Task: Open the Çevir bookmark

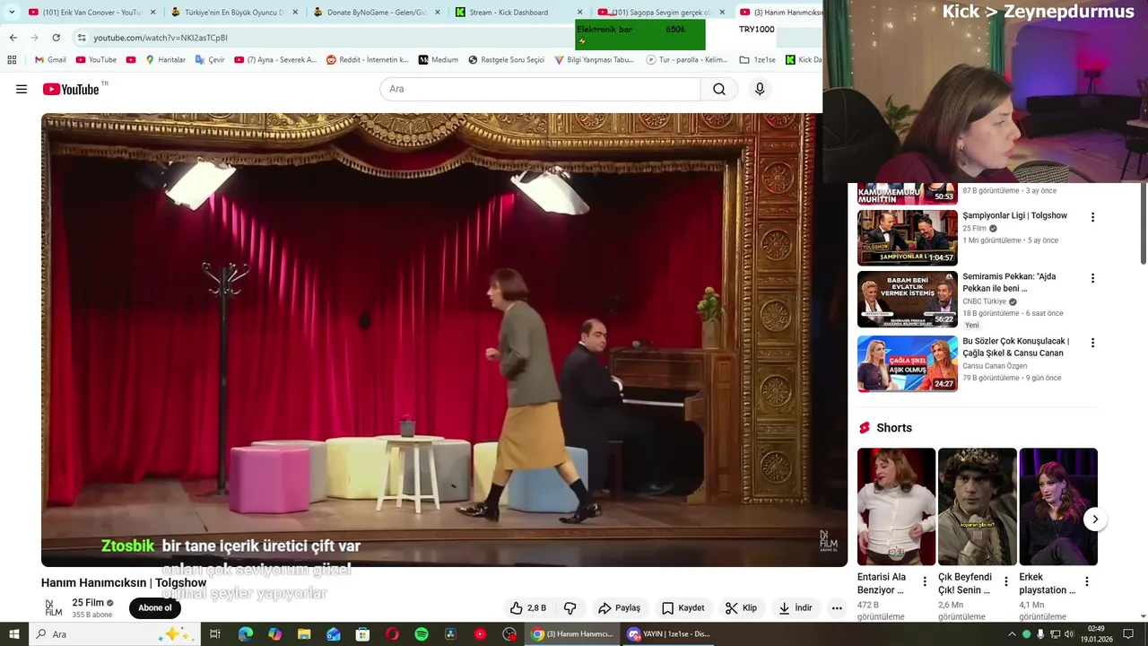Action: coord(210,60)
